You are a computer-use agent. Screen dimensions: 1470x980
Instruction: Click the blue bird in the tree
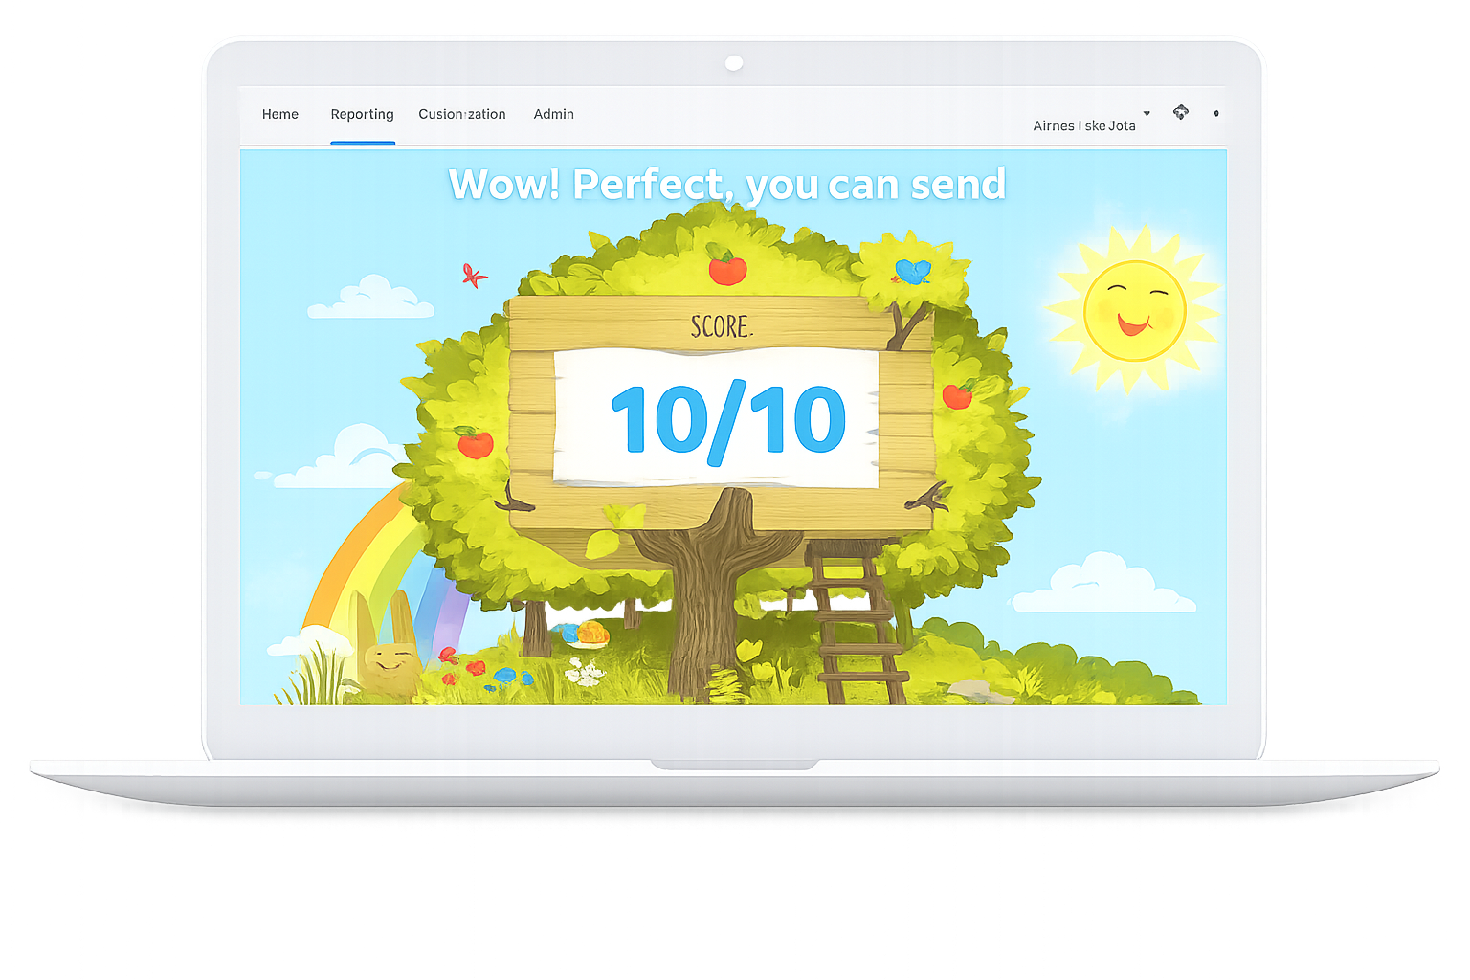912,272
